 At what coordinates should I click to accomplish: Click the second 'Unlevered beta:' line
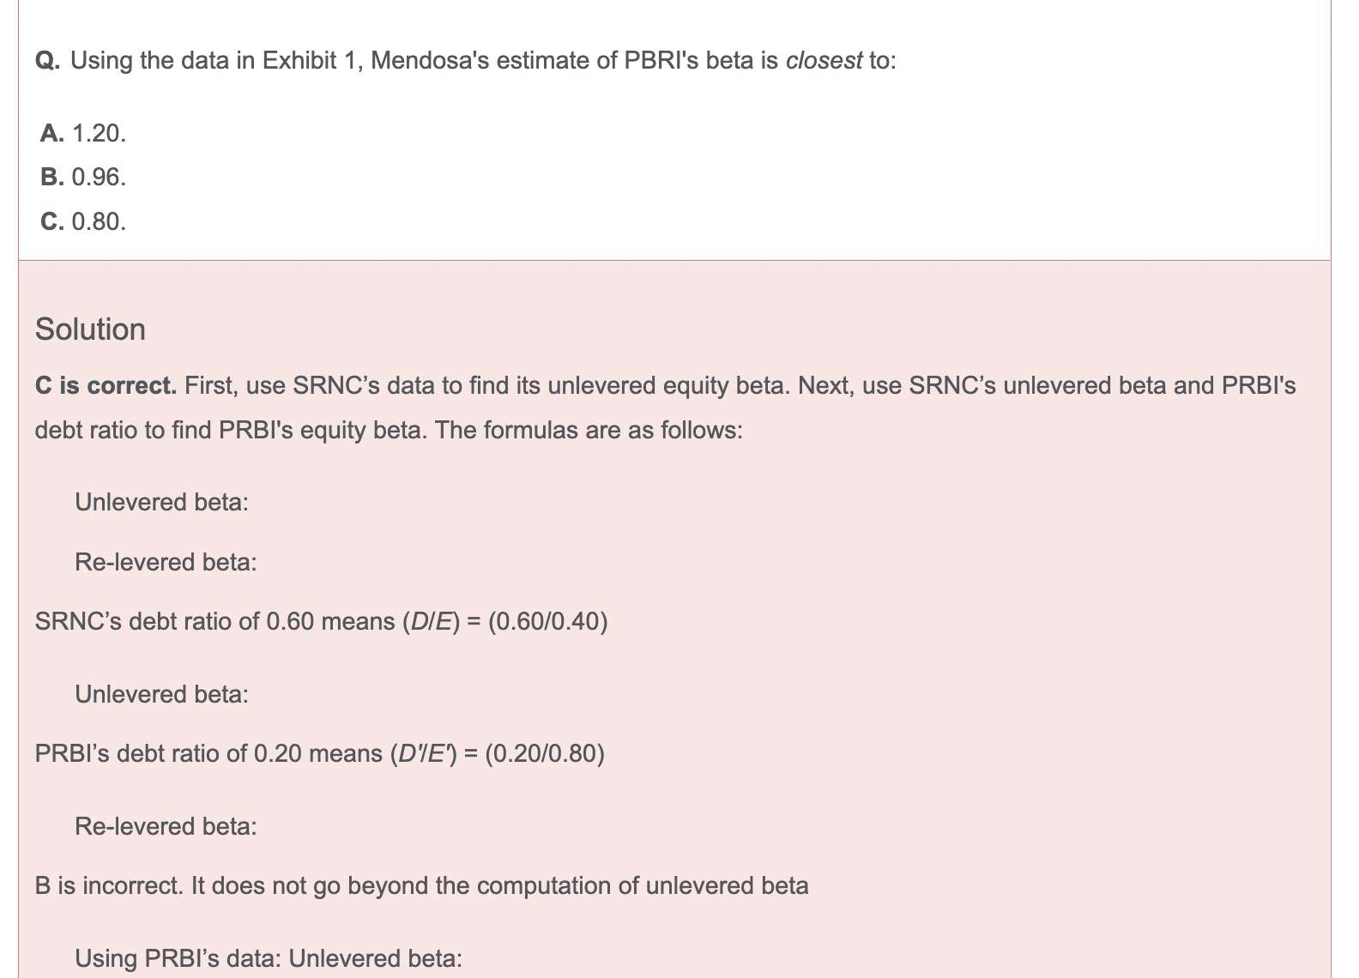(162, 694)
